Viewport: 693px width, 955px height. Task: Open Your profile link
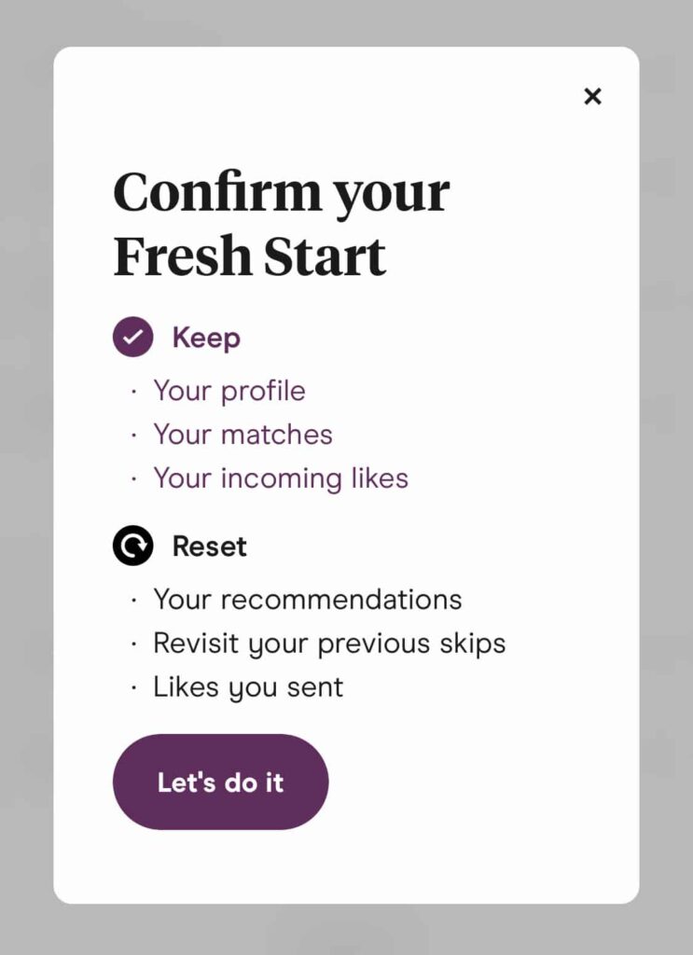tap(229, 391)
